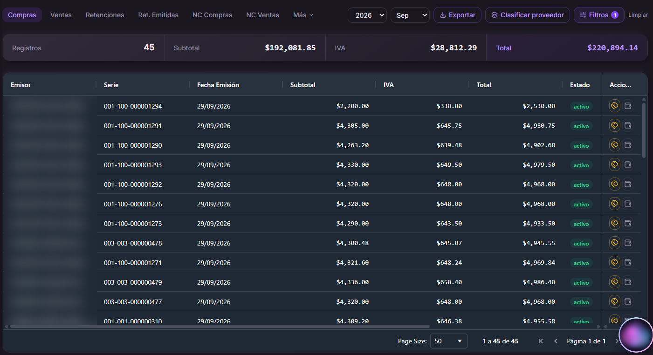Open the Filtros button
This screenshot has height=355, width=653.
click(x=599, y=15)
